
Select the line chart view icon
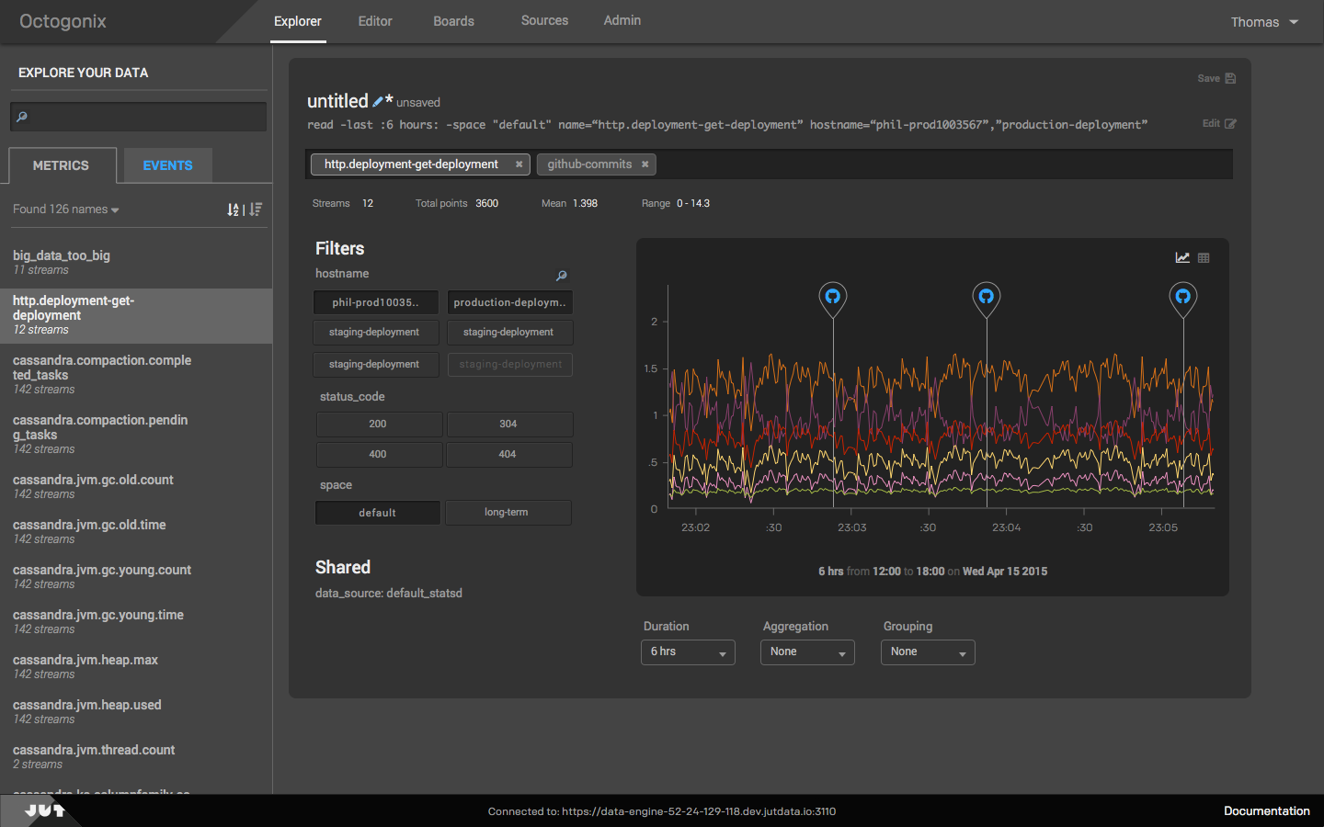coord(1182,258)
